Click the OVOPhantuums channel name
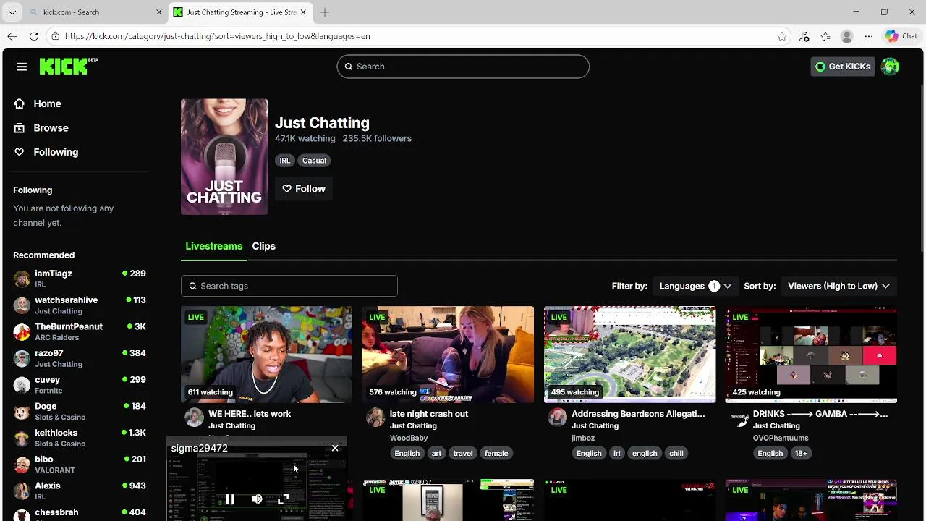The width and height of the screenshot is (926, 521). (781, 438)
